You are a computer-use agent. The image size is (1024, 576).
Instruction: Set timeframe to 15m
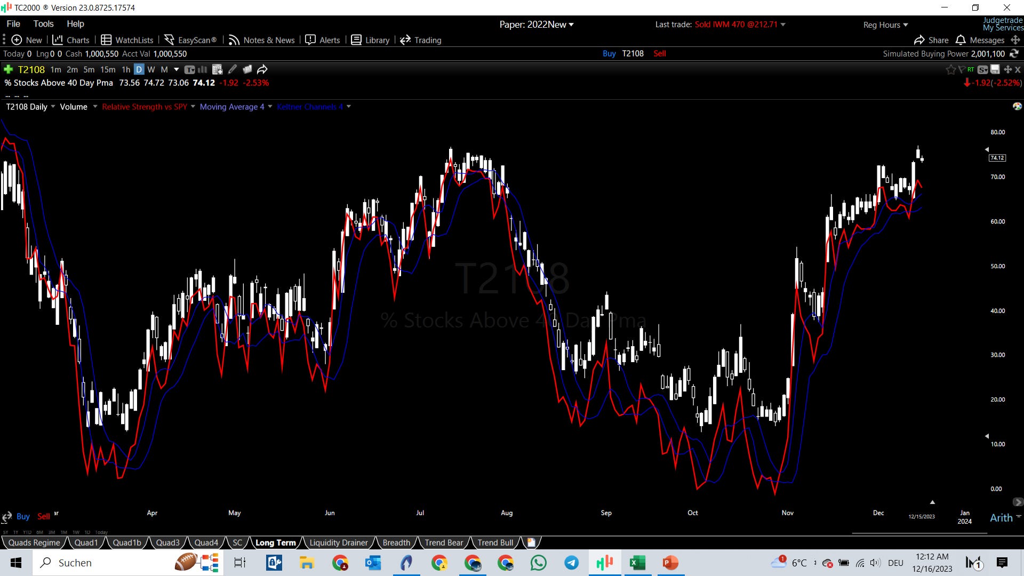108,69
